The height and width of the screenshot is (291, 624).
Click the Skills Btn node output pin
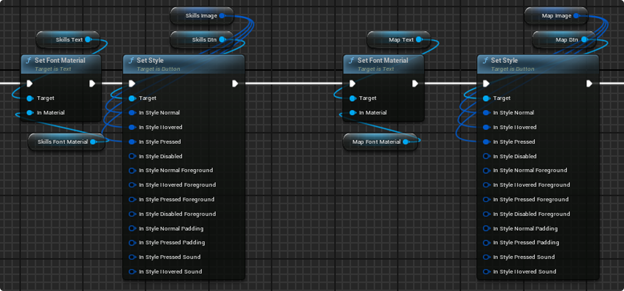coord(222,40)
